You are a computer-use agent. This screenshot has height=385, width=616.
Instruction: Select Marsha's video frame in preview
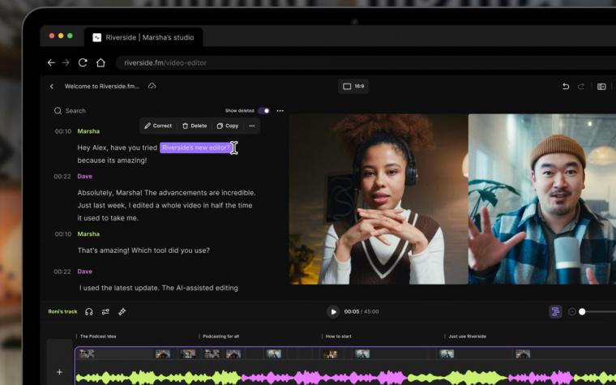tap(379, 199)
